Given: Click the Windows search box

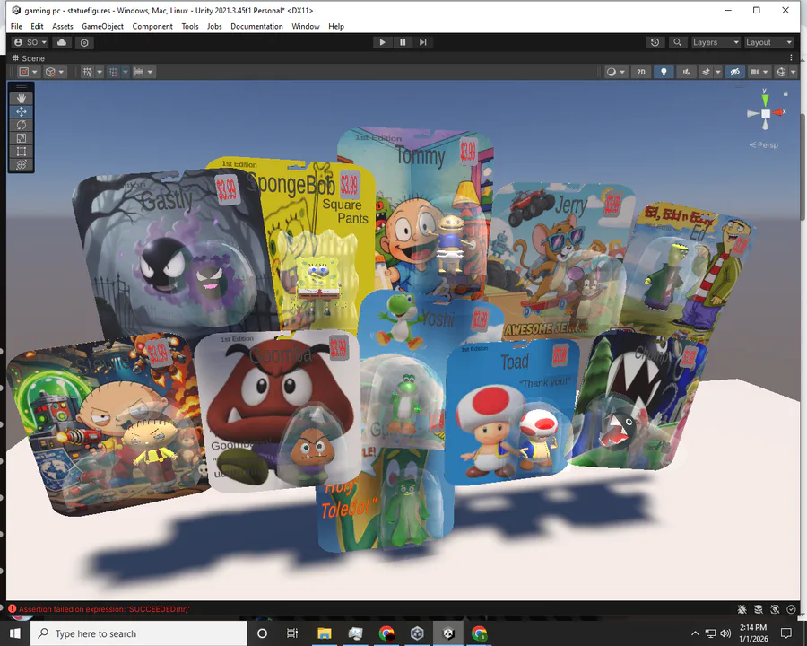Looking at the screenshot, I should 139,633.
